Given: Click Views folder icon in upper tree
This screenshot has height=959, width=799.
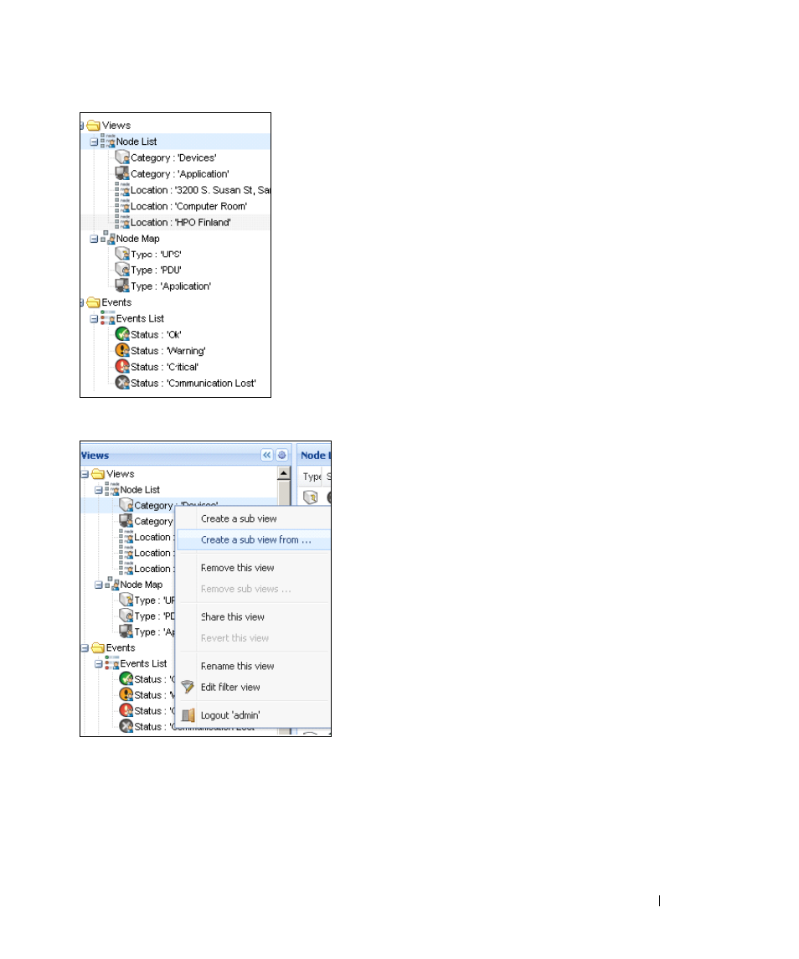Looking at the screenshot, I should click(x=93, y=126).
